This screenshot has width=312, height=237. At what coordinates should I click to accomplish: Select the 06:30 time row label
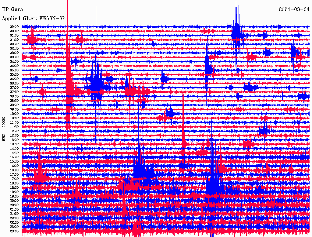pyautogui.click(x=14, y=83)
